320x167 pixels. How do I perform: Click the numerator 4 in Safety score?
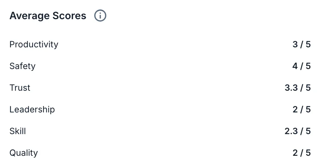[295, 66]
